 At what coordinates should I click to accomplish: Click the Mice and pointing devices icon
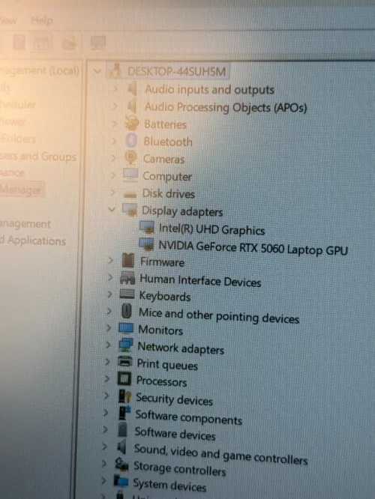click(127, 311)
